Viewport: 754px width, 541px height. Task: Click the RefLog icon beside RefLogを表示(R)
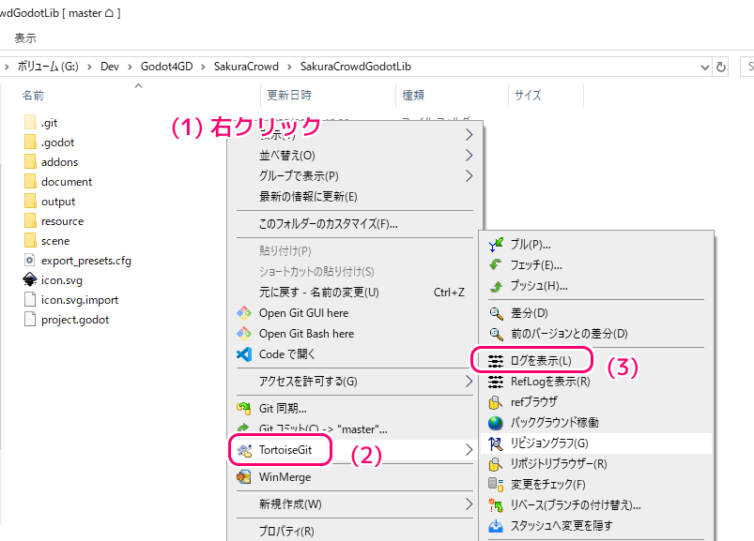[x=496, y=382]
